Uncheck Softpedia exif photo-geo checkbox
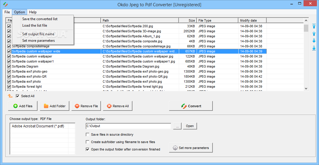The width and height of the screenshot is (319, 165). pyautogui.click(x=9, y=71)
